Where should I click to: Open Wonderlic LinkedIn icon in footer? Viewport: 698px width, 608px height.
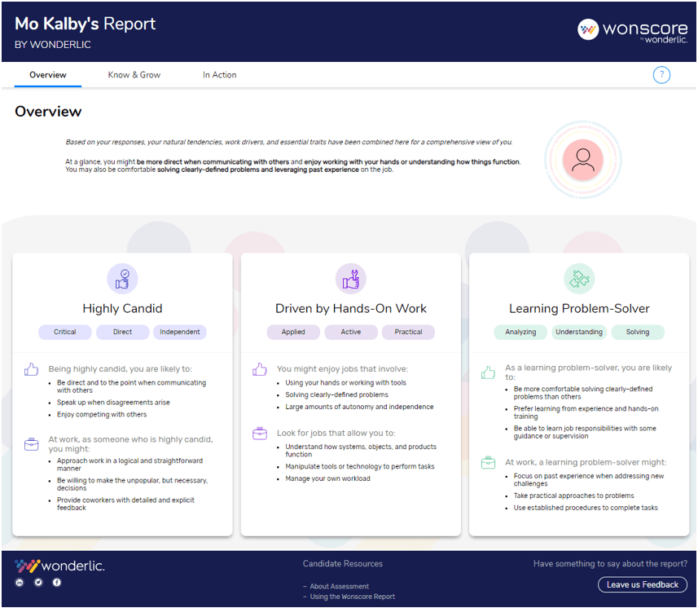20,582
